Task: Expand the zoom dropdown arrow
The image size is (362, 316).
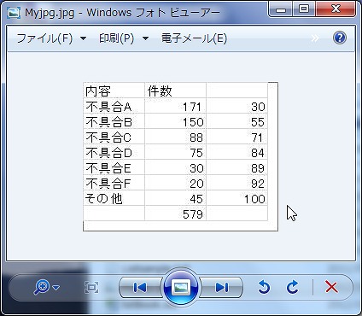Action: coord(56,288)
